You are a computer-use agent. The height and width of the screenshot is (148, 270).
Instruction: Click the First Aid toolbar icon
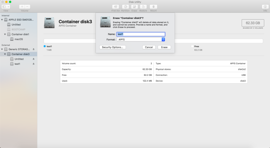115,6
